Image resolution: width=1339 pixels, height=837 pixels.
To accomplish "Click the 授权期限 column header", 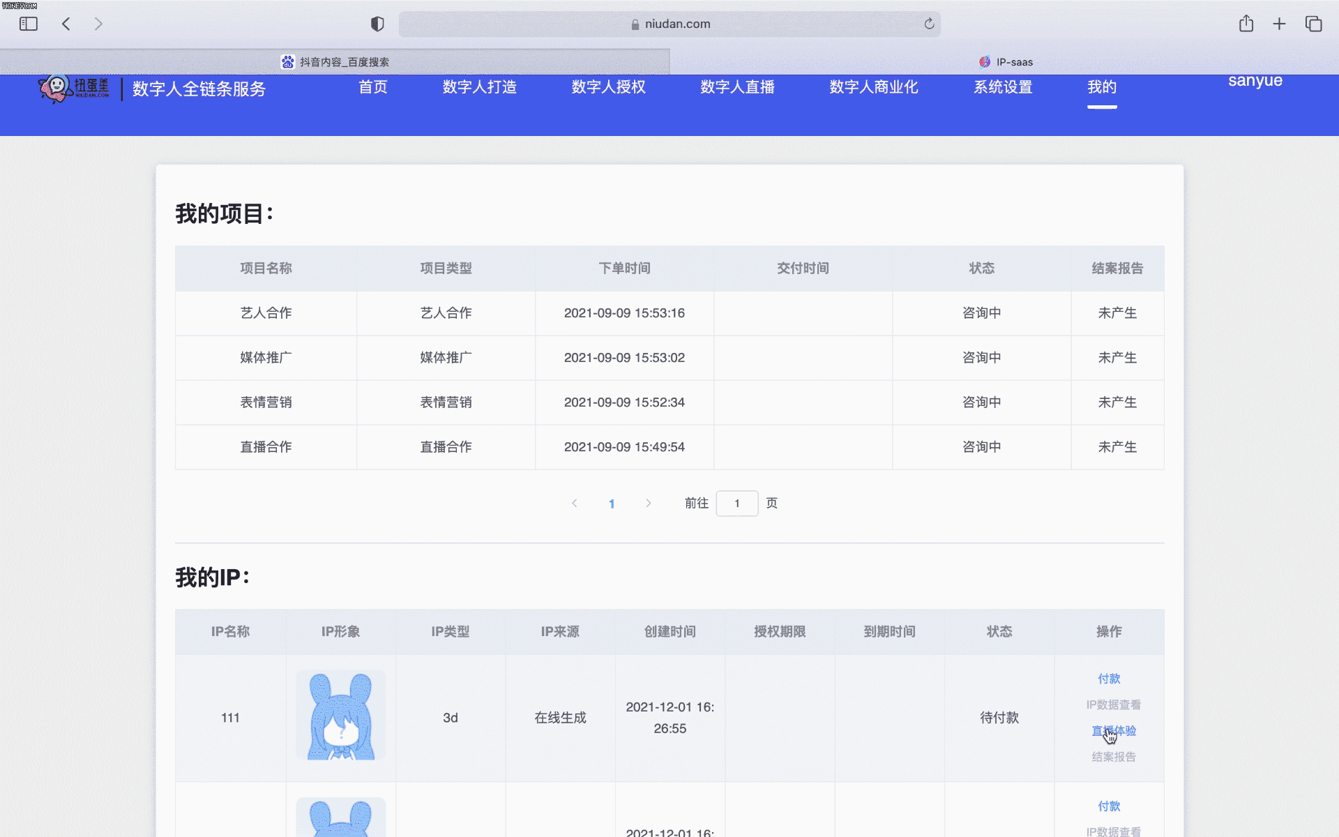I will [780, 632].
